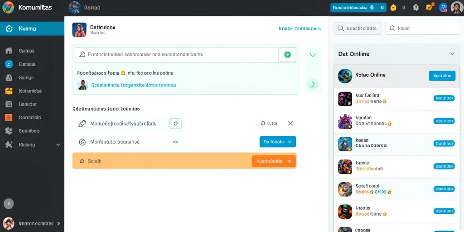Open the Donoolois sidebar item
This screenshot has height=232, width=464.
(30, 117)
